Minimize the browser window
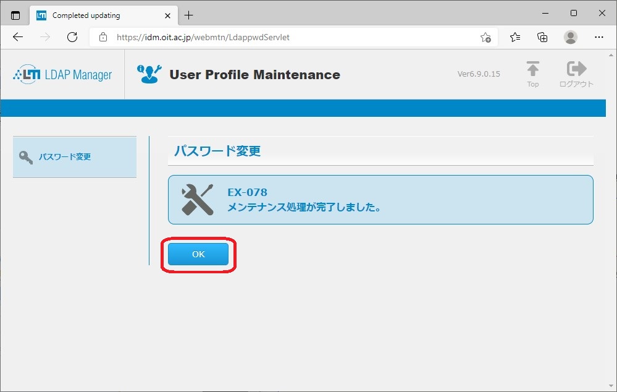 545,13
